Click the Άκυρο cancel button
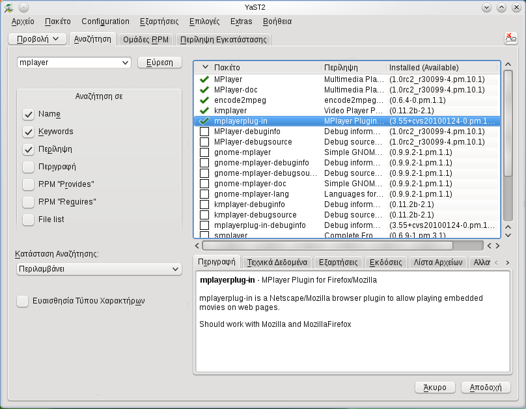This screenshot has width=526, height=409. pos(435,388)
